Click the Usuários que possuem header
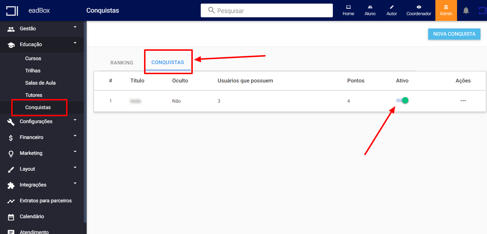 click(245, 81)
